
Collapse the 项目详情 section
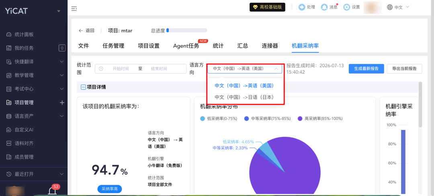coord(83,87)
